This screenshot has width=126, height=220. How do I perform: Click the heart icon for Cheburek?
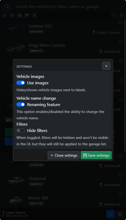[121, 175]
